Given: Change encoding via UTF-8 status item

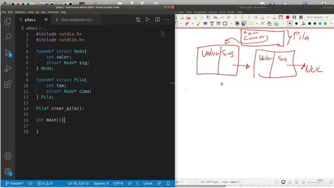Looking at the screenshot, I should (118, 183).
